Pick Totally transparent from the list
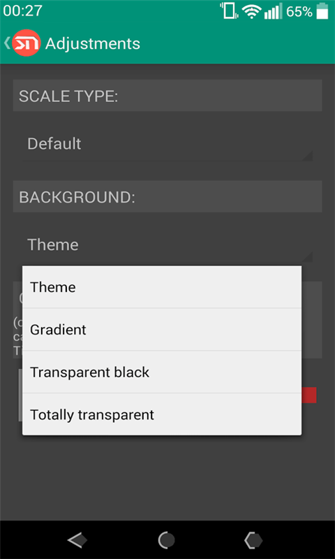Image resolution: width=335 pixels, height=559 pixels. [x=162, y=414]
